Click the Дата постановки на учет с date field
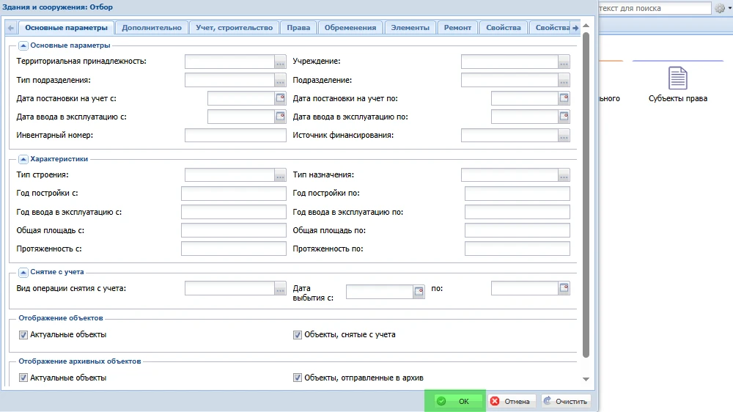 point(240,98)
